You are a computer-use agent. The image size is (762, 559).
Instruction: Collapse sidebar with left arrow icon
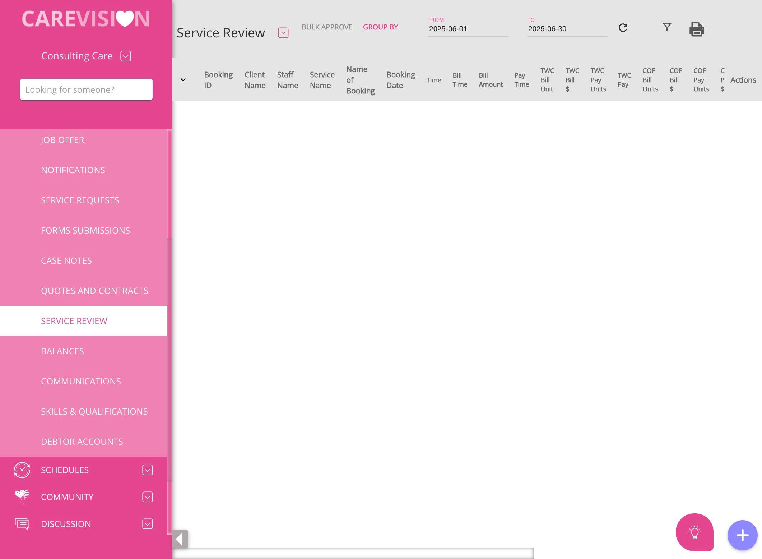pyautogui.click(x=180, y=539)
